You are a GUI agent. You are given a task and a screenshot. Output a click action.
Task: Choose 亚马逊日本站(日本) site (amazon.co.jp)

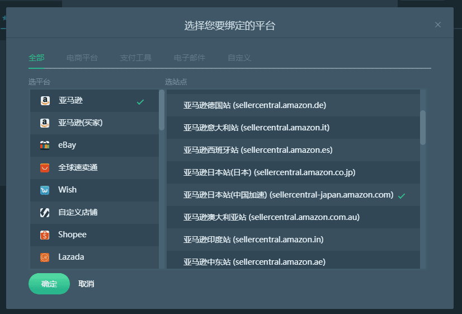coord(293,172)
